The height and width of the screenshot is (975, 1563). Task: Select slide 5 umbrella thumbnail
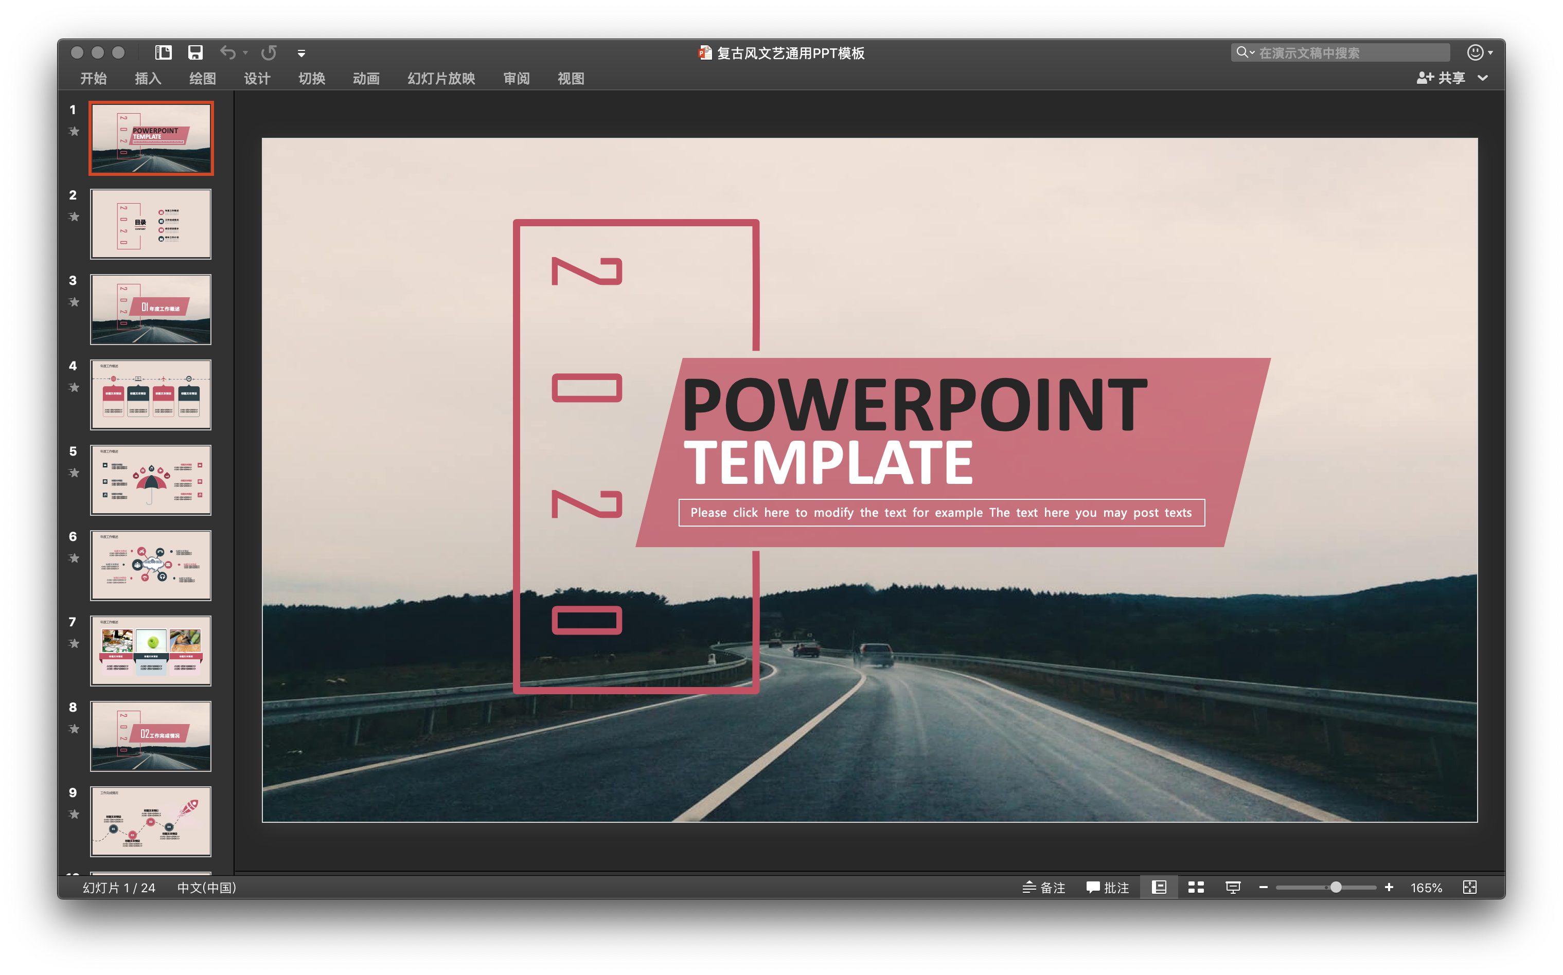pyautogui.click(x=151, y=480)
